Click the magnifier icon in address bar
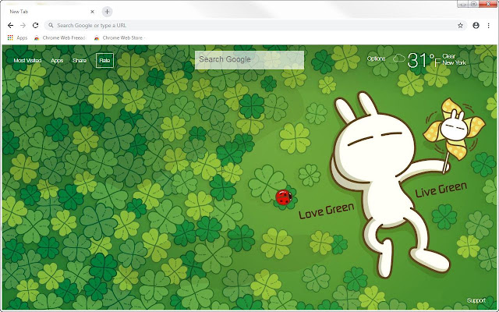 tap(51, 26)
